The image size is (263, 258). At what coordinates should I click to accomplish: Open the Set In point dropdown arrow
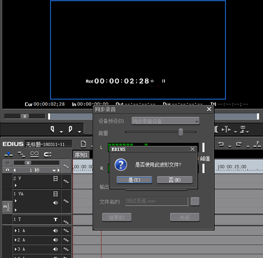click(x=61, y=132)
